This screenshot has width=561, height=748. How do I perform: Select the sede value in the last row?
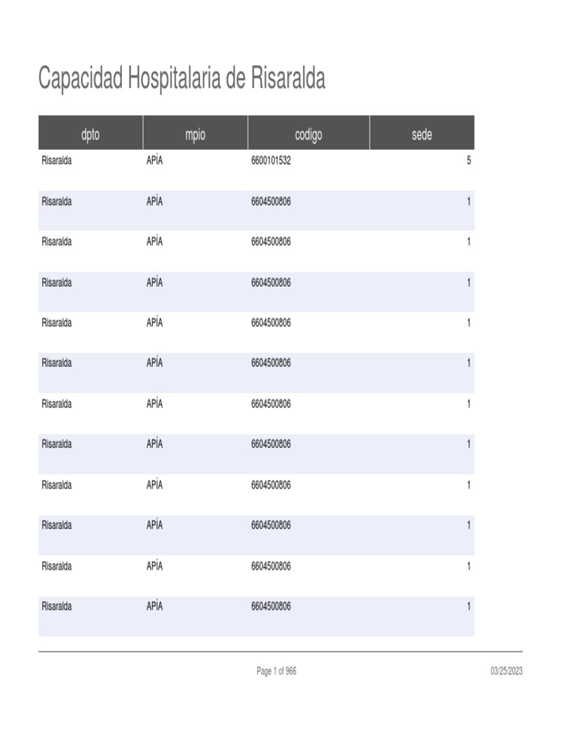(468, 606)
